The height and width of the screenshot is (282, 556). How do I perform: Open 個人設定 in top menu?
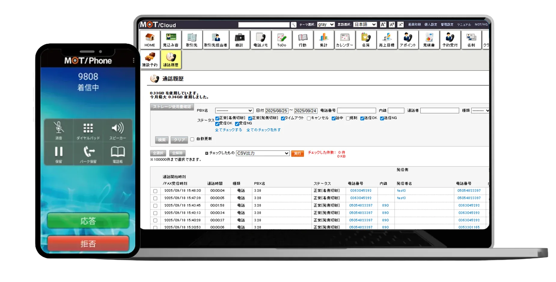pyautogui.click(x=430, y=25)
